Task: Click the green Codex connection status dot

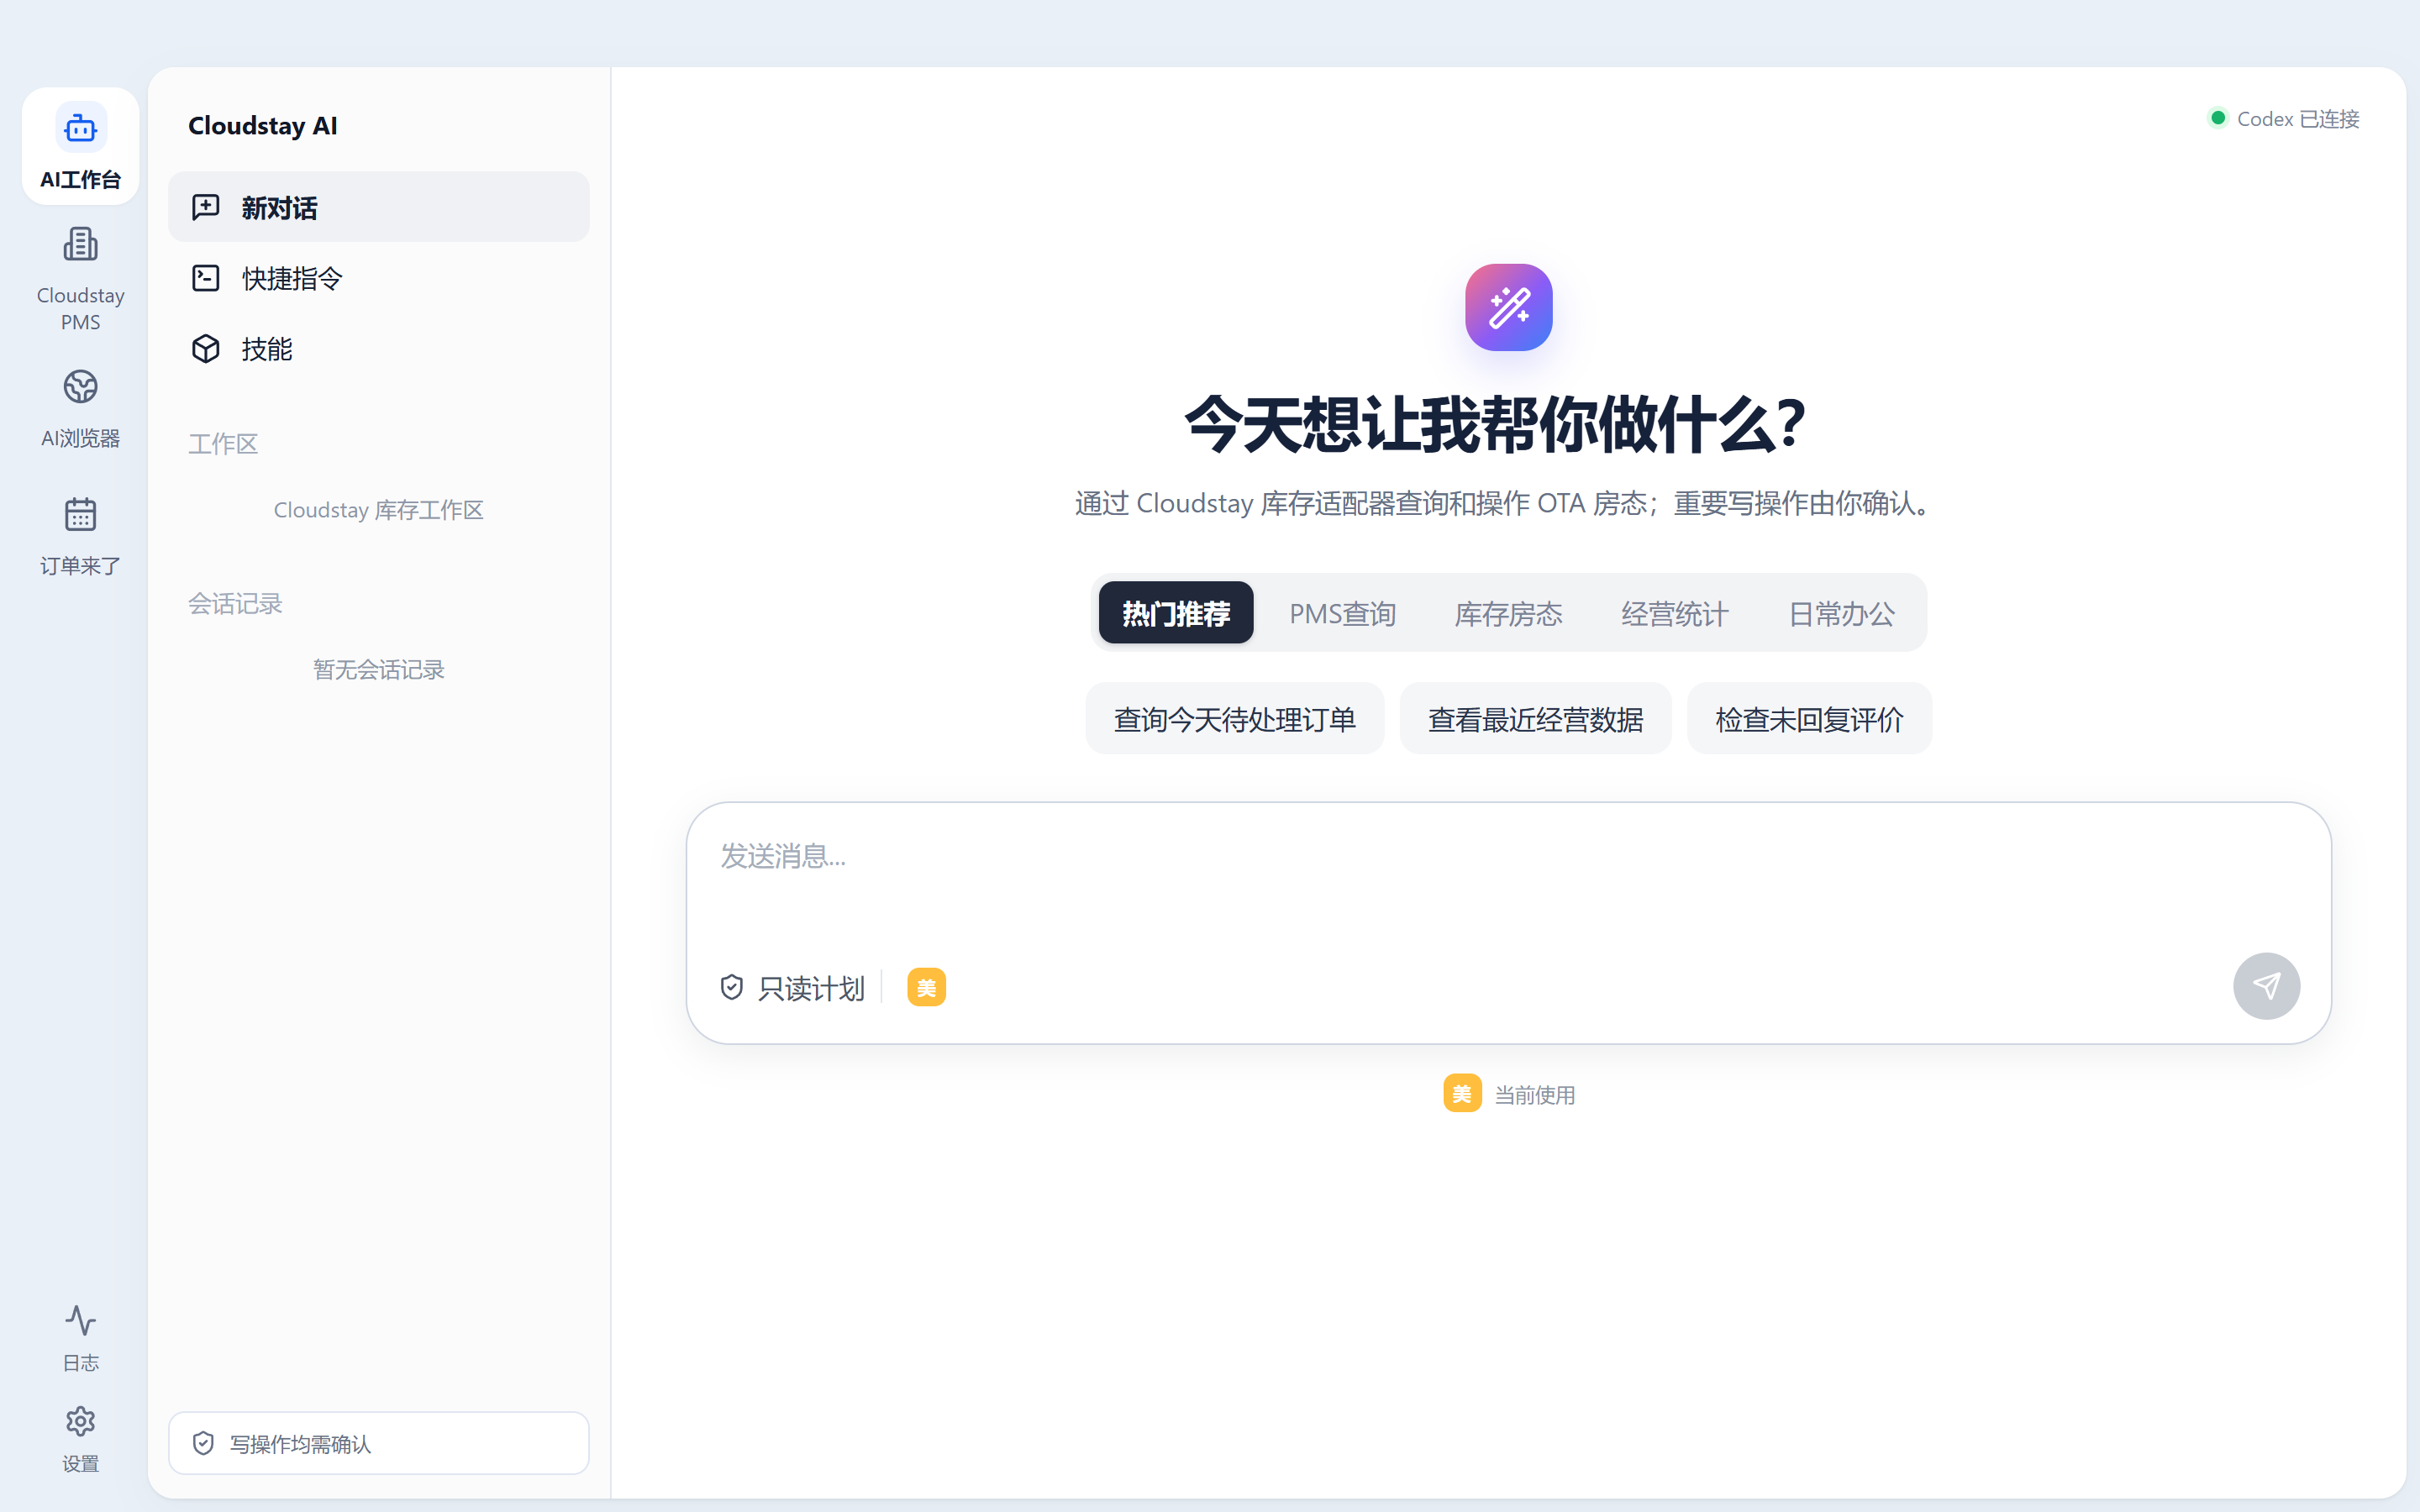Action: pyautogui.click(x=2217, y=118)
